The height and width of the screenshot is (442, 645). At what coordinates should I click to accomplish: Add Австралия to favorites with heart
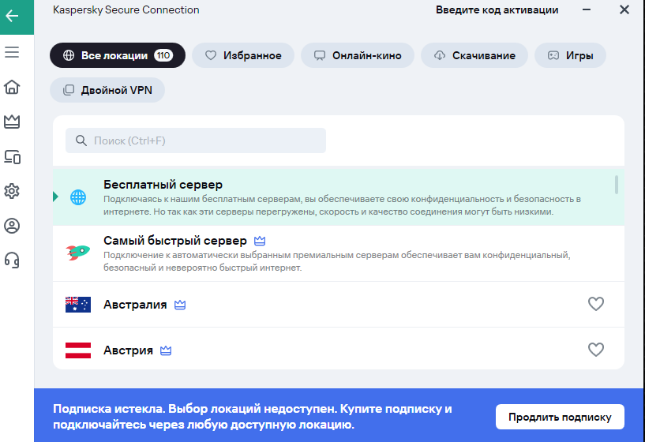(595, 304)
